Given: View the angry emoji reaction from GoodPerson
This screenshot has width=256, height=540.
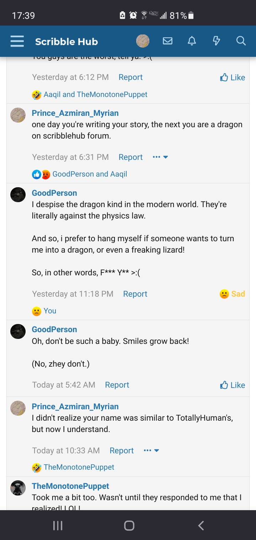Looking at the screenshot, I should [46, 174].
